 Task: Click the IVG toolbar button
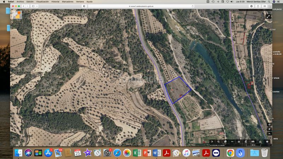253,142
